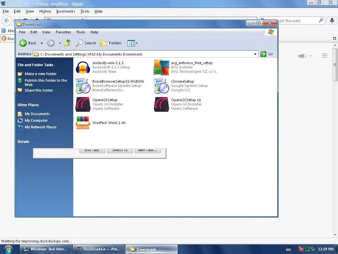Open the browser History menu
The width and height of the screenshot is (338, 254).
click(x=45, y=11)
